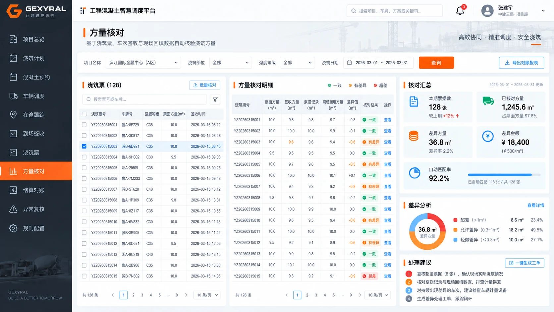Click the calendar icon in date range
The width and height of the screenshot is (554, 312).
pyautogui.click(x=349, y=63)
